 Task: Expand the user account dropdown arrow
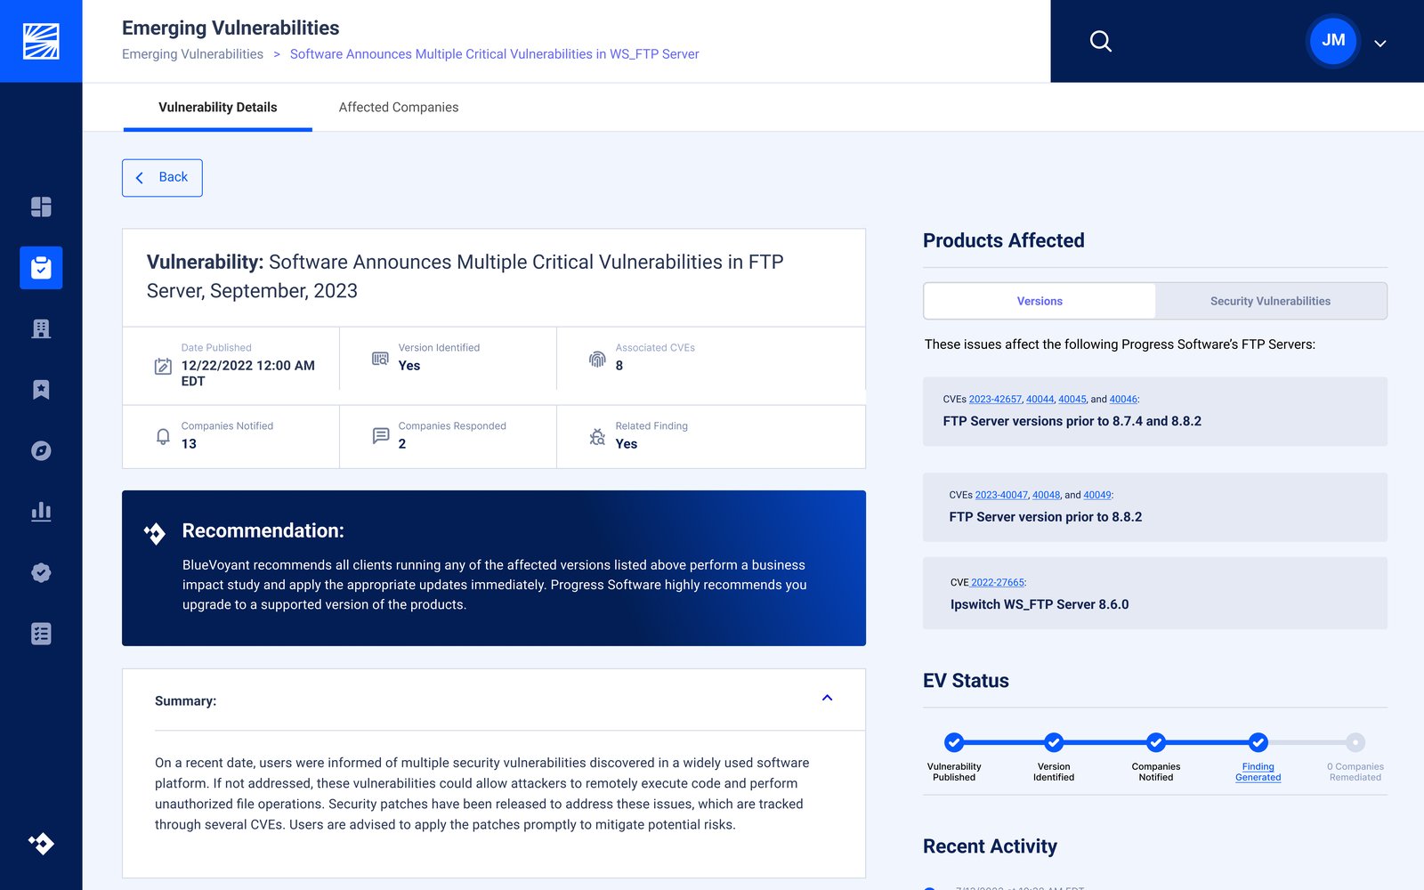pyautogui.click(x=1380, y=43)
